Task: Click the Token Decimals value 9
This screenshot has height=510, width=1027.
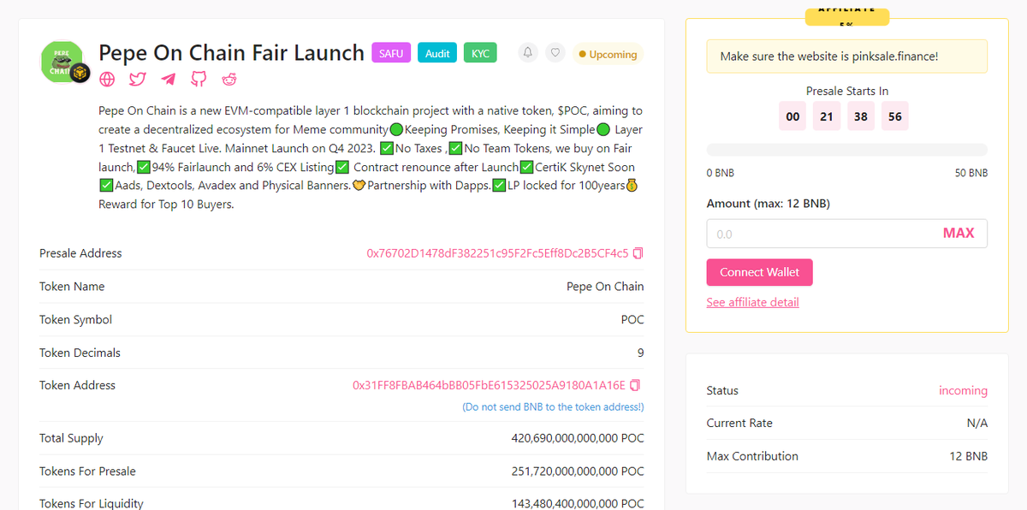Action: point(640,353)
